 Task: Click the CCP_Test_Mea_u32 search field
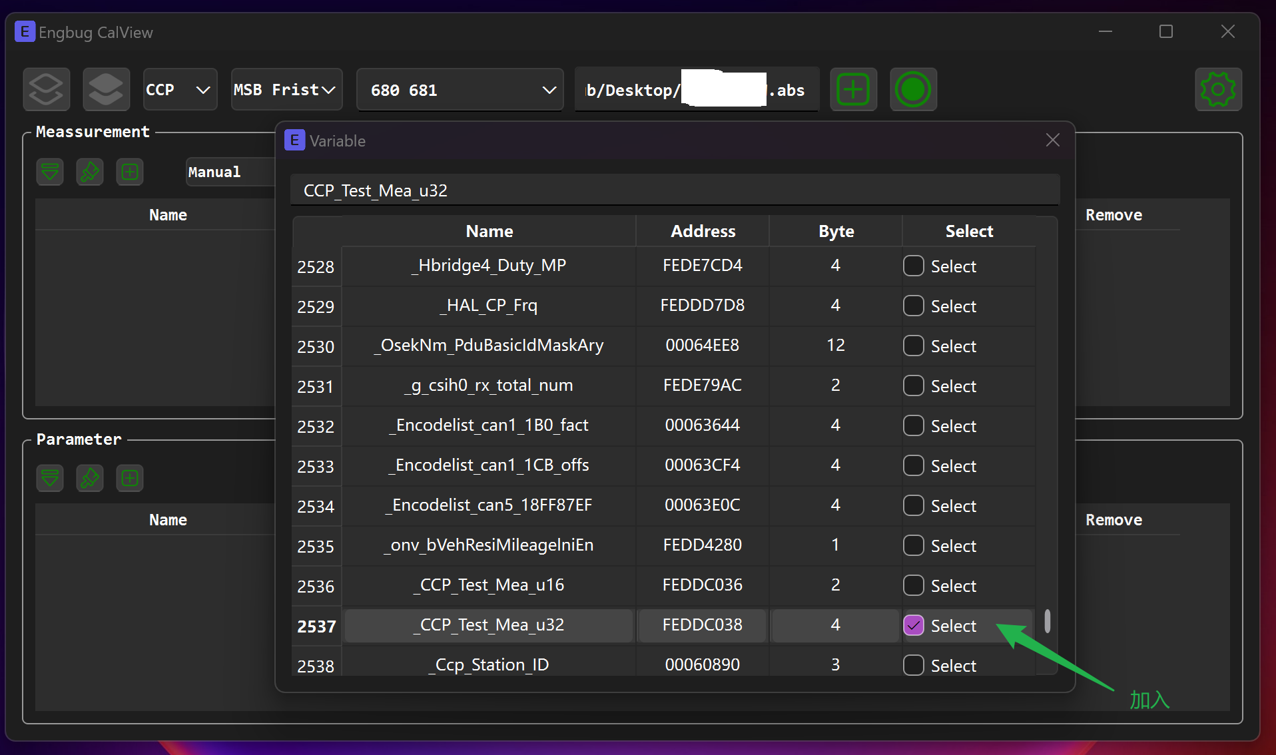tap(674, 190)
